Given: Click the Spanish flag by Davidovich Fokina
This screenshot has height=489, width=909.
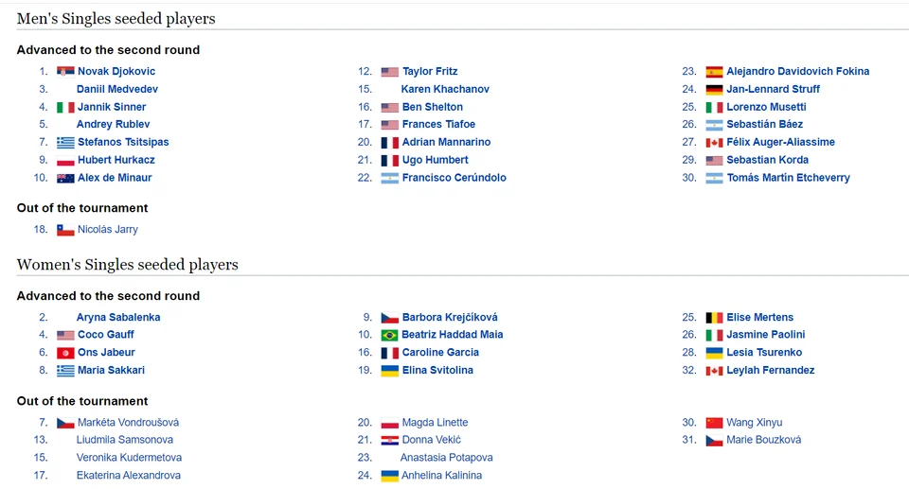Looking at the screenshot, I should click(714, 72).
